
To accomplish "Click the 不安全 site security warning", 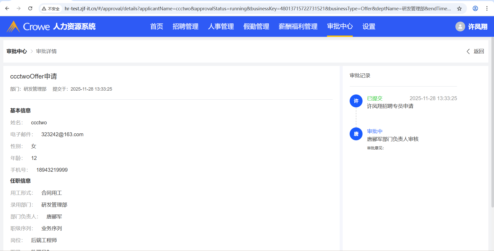I will pyautogui.click(x=51, y=9).
